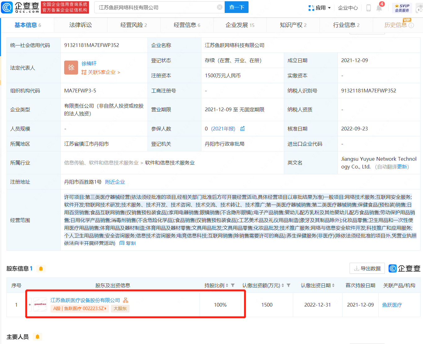This screenshot has width=423, height=344.
Task: Click the 查一下 search button
Action: click(236, 7)
